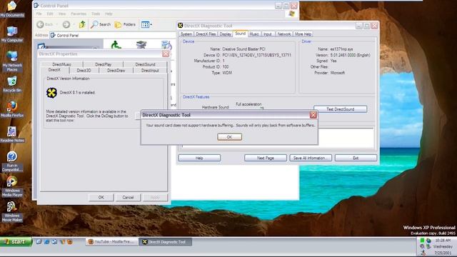Select the DirectSound tab in DirectX Properties
Image resolution: width=457 pixels, height=257 pixels.
pos(145,64)
